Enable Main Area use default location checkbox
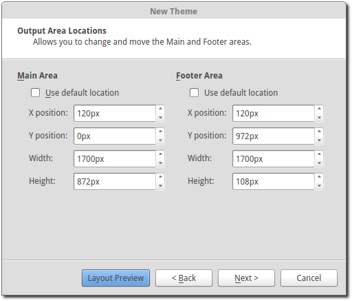The image size is (352, 301). pos(35,93)
